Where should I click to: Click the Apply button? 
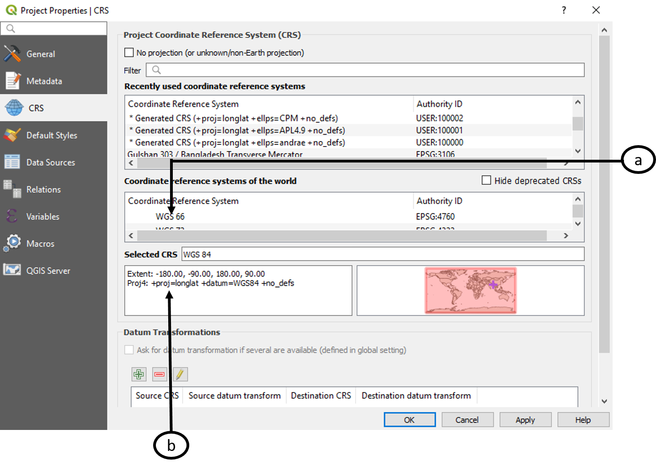pyautogui.click(x=525, y=419)
